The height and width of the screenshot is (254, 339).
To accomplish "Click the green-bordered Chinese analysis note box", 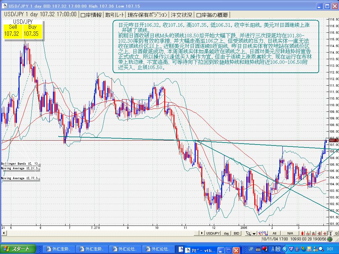I will 216,46.
